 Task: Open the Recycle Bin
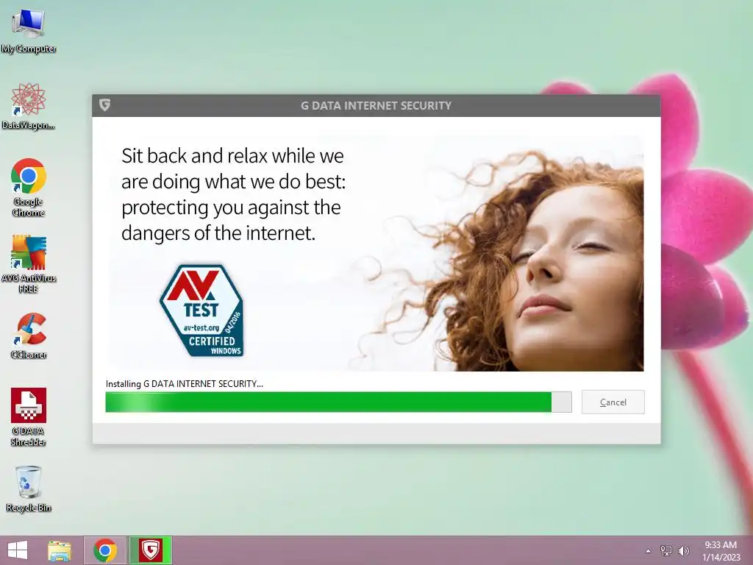29,488
